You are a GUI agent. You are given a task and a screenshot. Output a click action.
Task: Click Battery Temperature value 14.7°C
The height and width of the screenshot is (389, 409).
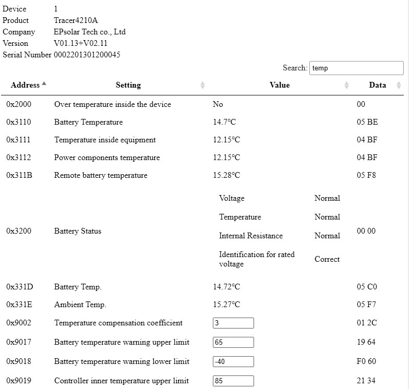click(224, 122)
